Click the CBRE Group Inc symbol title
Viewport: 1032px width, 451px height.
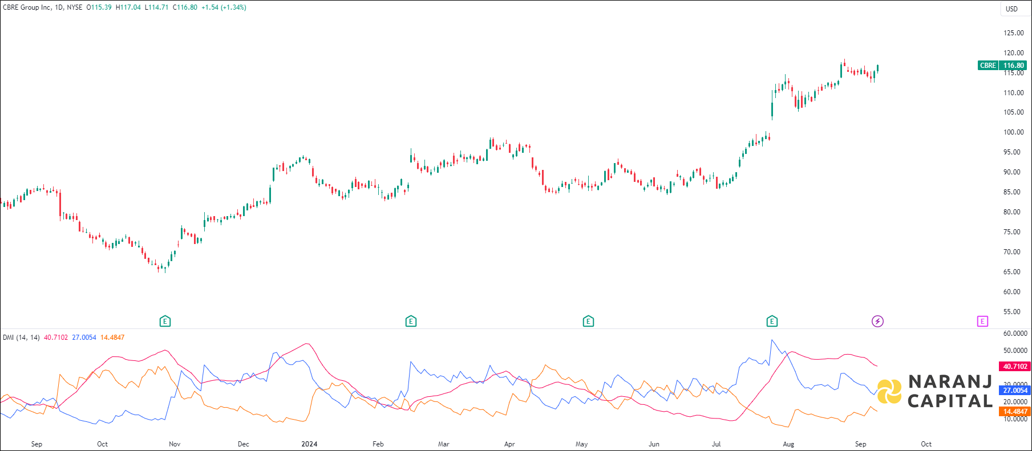pos(27,7)
